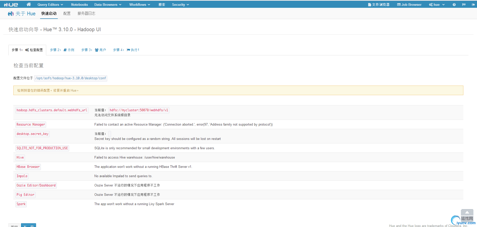The width and height of the screenshot is (477, 227).
Task: Open the 文件浏览器 file browser
Action: [x=379, y=5]
